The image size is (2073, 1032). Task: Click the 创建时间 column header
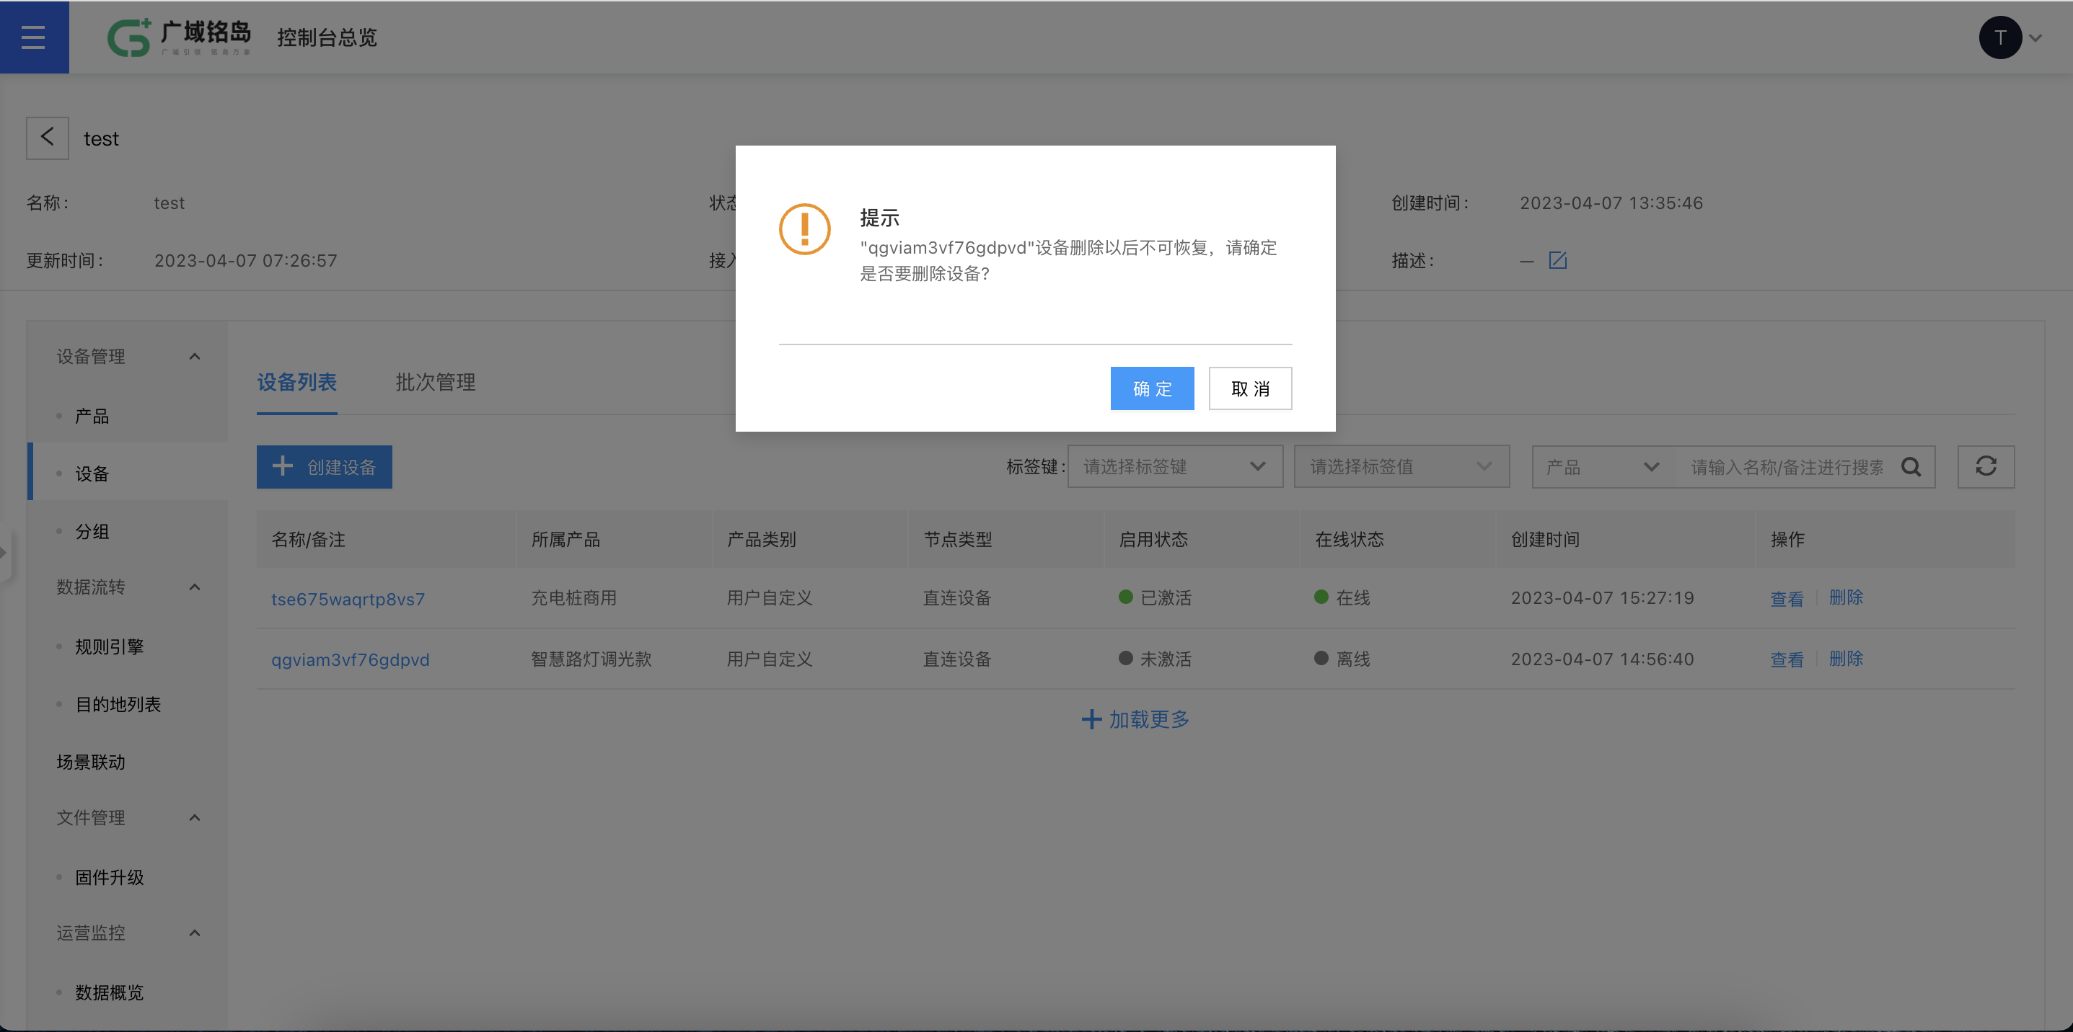point(1545,539)
